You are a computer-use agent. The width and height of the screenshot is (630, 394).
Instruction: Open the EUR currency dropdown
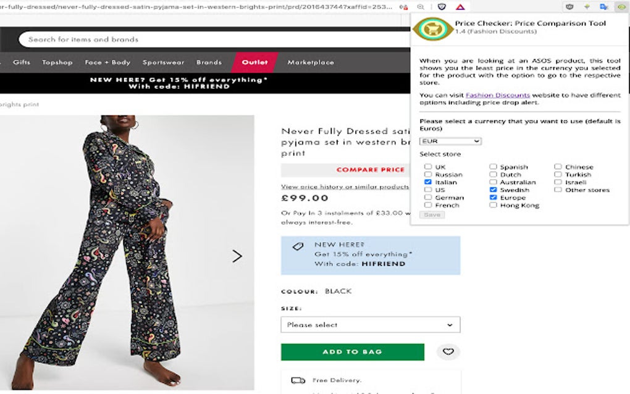[450, 141]
